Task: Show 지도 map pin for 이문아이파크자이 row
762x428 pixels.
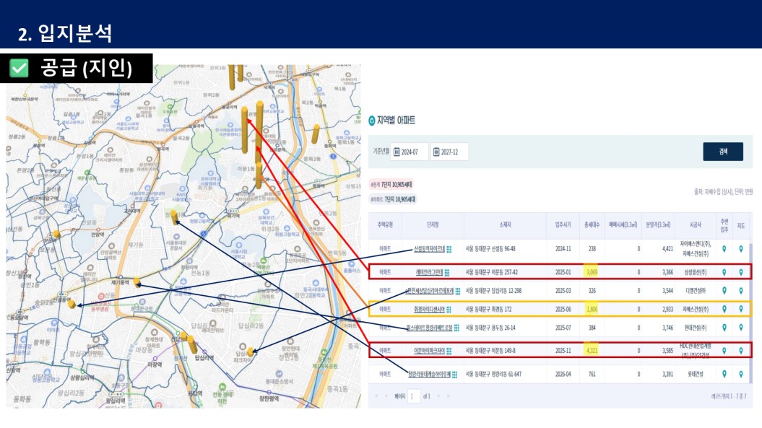Action: pyautogui.click(x=741, y=350)
